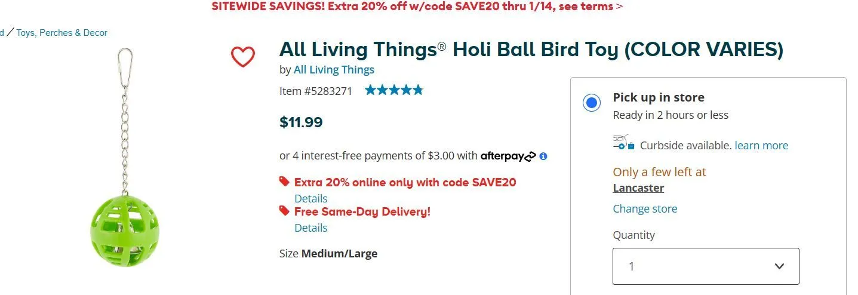The height and width of the screenshot is (295, 858).
Task: Click the Afterpay info icon
Action: click(543, 156)
